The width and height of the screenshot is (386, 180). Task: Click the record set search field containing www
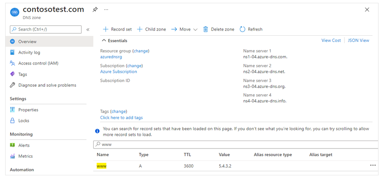[x=236, y=144]
